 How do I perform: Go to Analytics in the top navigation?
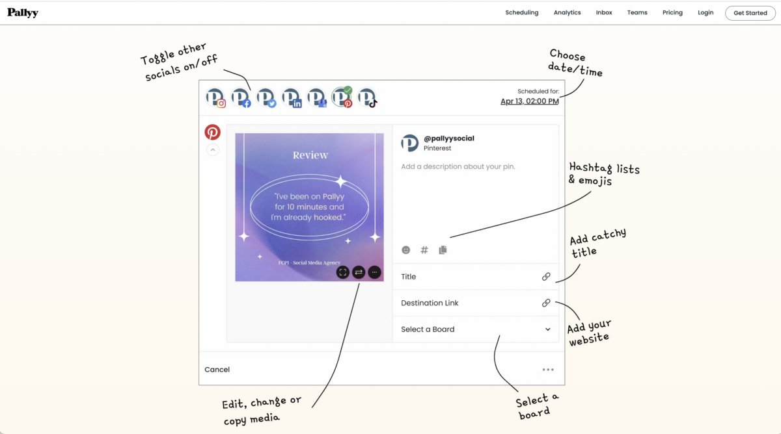click(567, 12)
